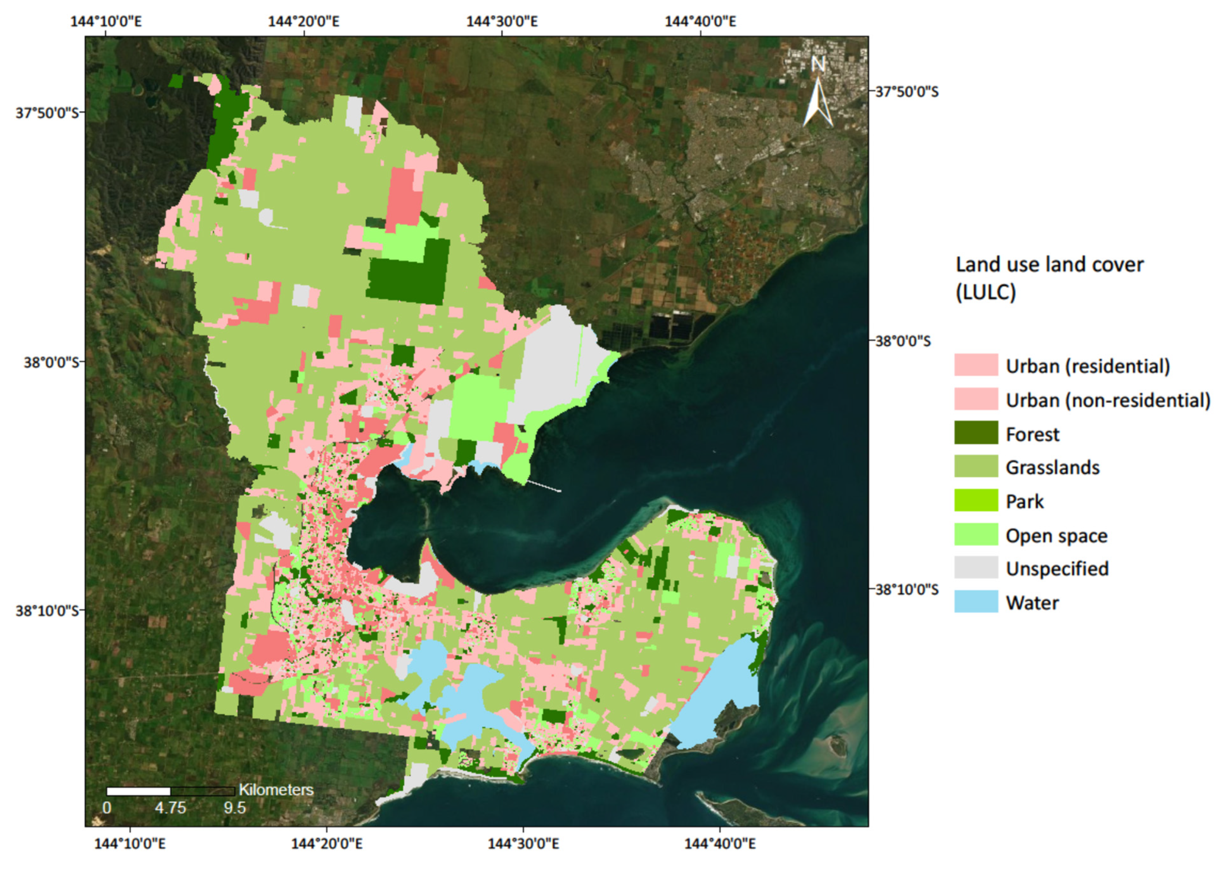
Task: Click the white scale bar segment
Action: click(x=138, y=791)
